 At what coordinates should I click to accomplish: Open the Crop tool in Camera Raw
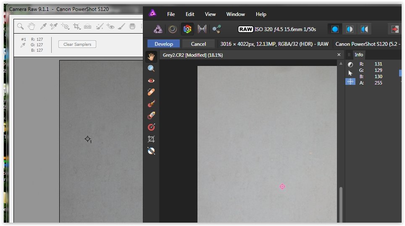tap(77, 26)
